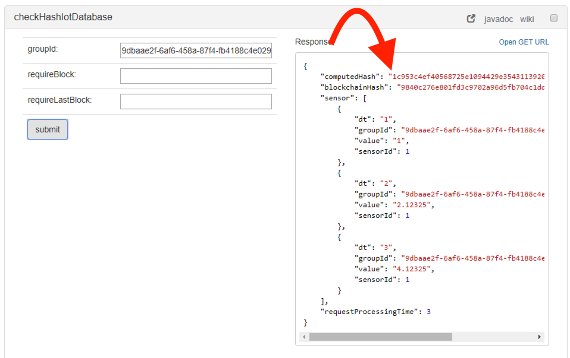Select the requireLastBlock input box

196,101
